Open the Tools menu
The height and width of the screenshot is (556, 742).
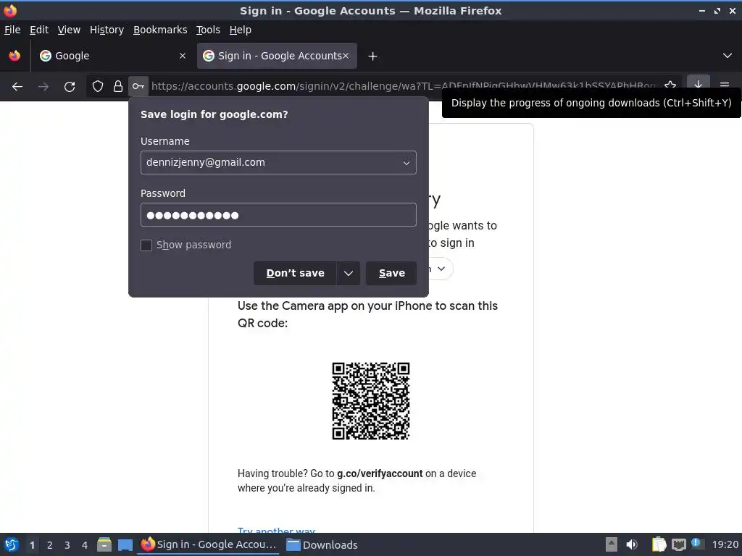tap(208, 30)
